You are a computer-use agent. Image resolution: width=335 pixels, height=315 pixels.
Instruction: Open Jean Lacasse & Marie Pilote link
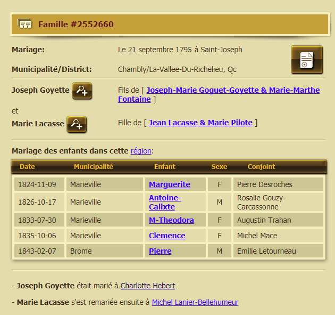tap(200, 123)
